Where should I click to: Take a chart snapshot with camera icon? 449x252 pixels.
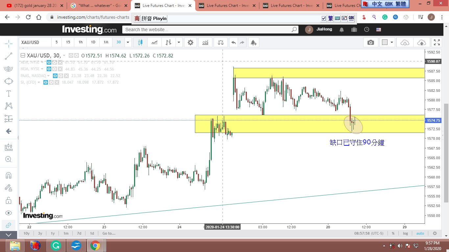[371, 42]
